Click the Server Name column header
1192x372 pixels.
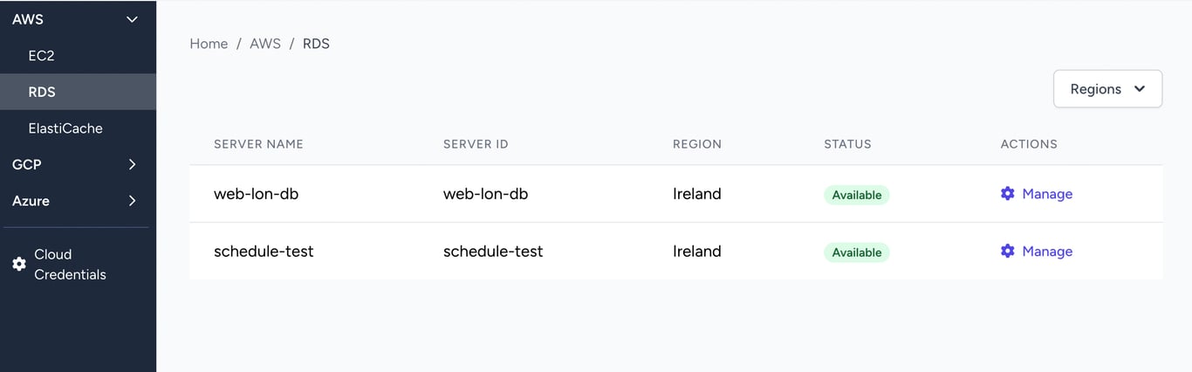click(258, 144)
